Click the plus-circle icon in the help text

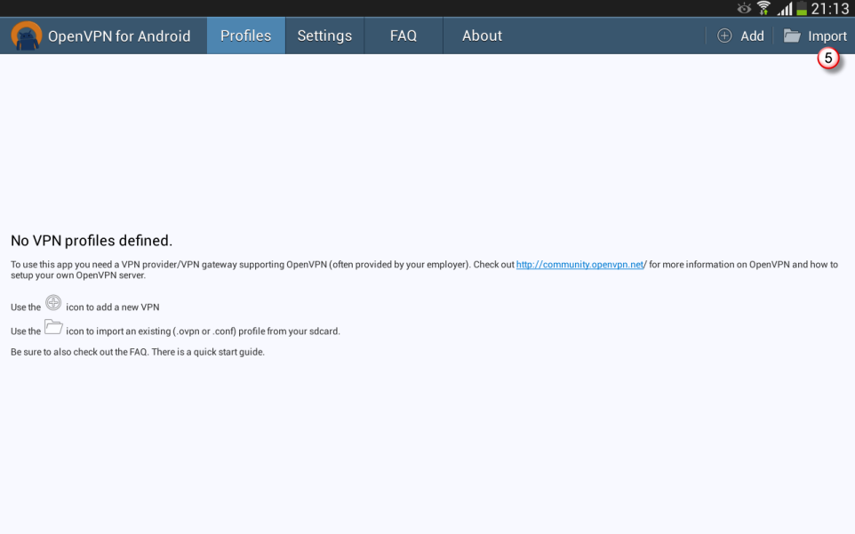(53, 302)
